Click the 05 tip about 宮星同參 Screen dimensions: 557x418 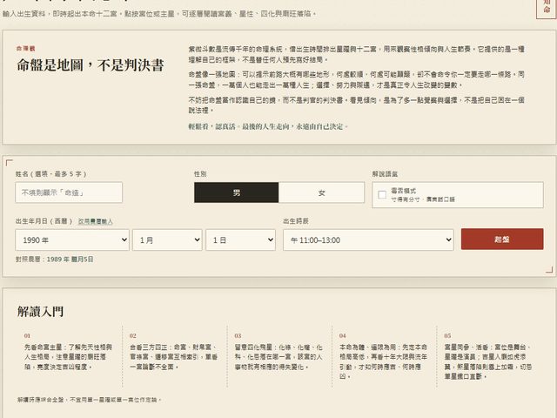point(488,356)
